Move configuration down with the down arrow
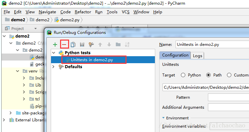The width and height of the screenshot is (249, 132). [109, 45]
